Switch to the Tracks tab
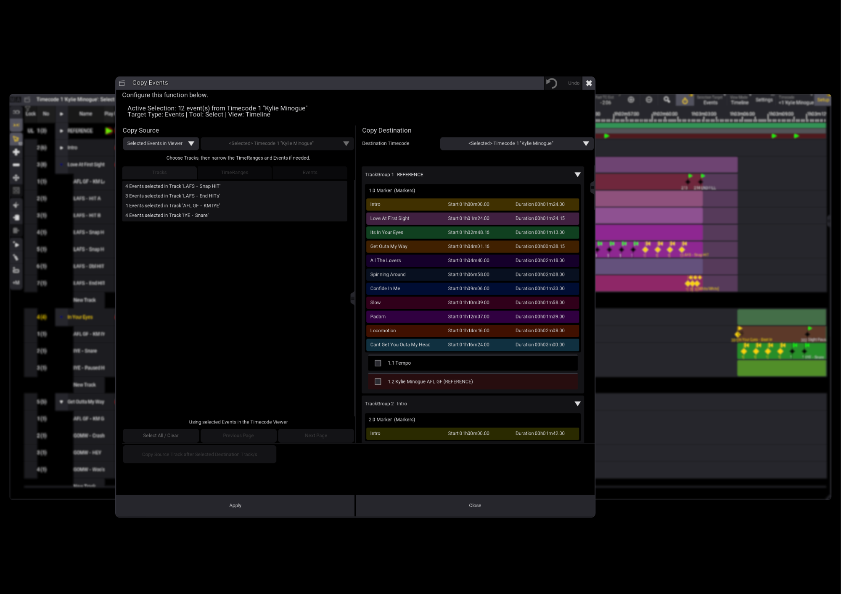Image resolution: width=841 pixels, height=594 pixels. click(x=159, y=173)
